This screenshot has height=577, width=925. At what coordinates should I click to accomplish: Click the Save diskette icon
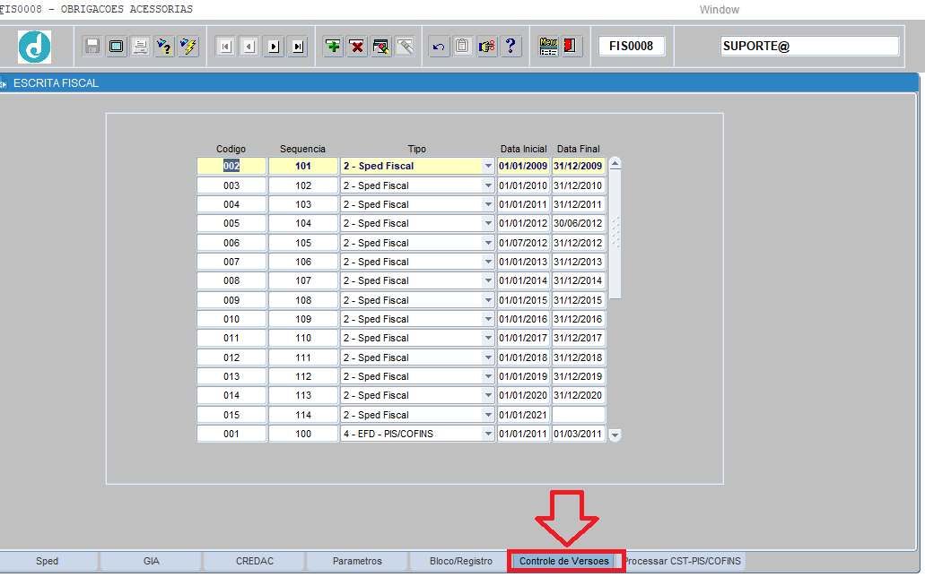(x=92, y=46)
